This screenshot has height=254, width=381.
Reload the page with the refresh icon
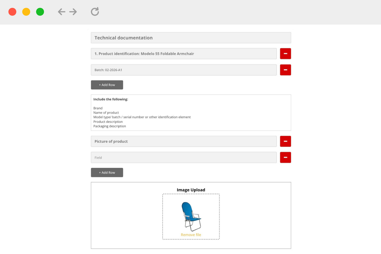[x=95, y=12]
